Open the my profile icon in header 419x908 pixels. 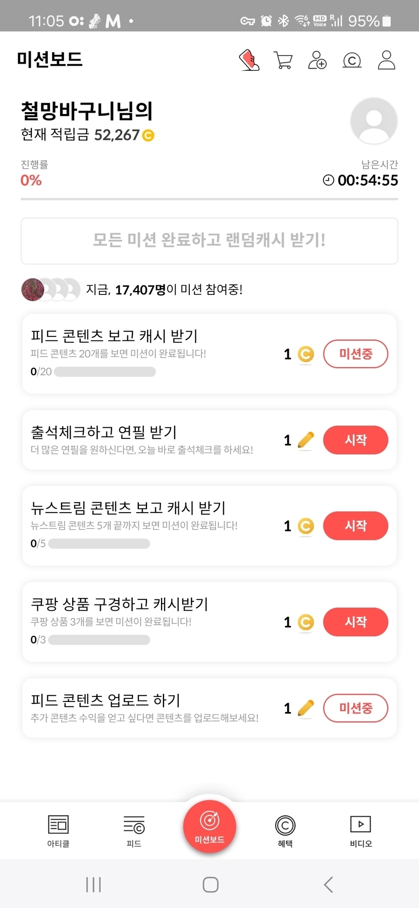pyautogui.click(x=386, y=60)
